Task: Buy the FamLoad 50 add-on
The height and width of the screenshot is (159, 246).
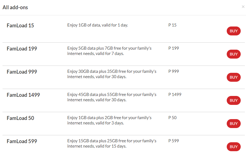Action: click(x=233, y=124)
